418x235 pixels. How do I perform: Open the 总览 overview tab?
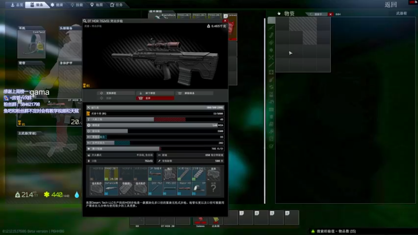pyautogui.click(x=17, y=5)
